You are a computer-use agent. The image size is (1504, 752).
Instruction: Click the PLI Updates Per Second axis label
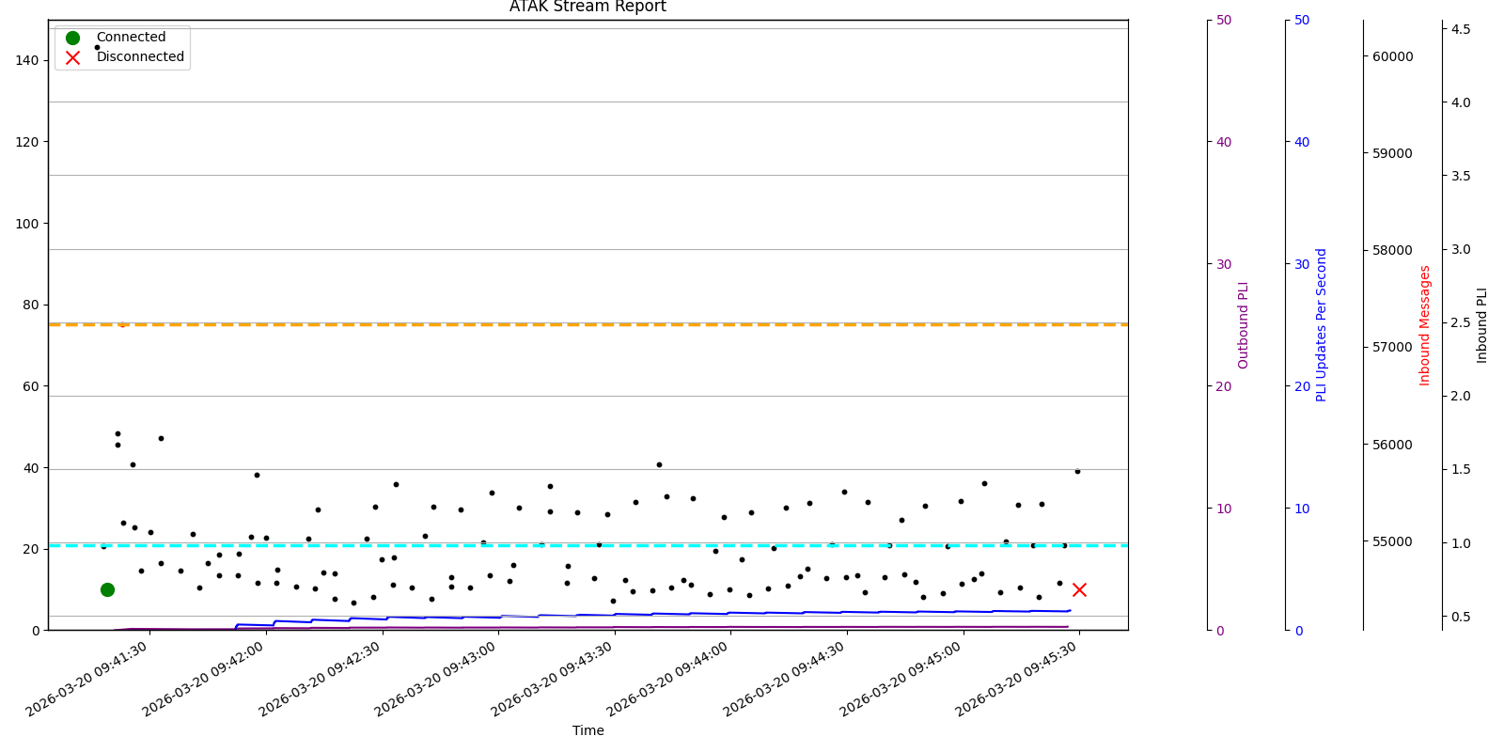1322,325
